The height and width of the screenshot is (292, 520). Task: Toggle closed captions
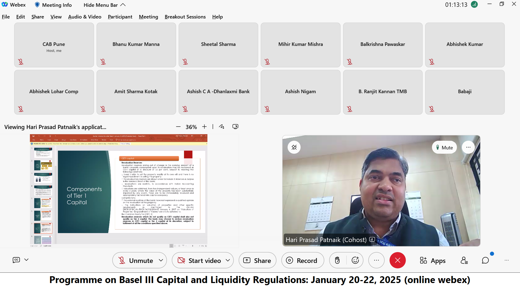point(16,260)
